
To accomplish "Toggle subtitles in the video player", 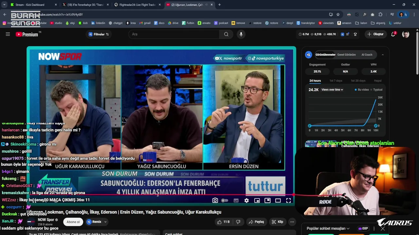I will coord(236,200).
